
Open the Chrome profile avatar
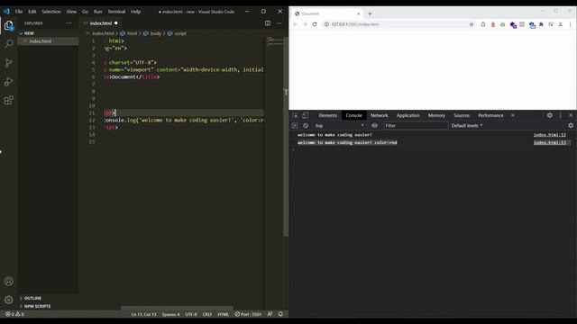pyautogui.click(x=561, y=24)
